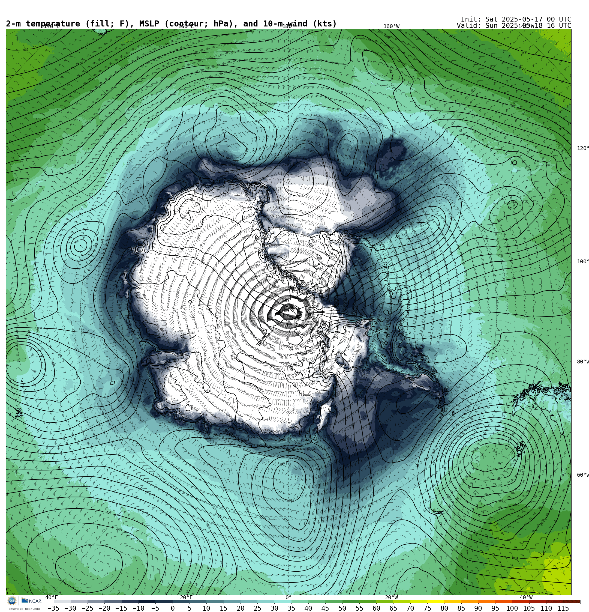The height and width of the screenshot is (612, 589).
Task: Click the colorbar label "0"
Action: [173, 608]
